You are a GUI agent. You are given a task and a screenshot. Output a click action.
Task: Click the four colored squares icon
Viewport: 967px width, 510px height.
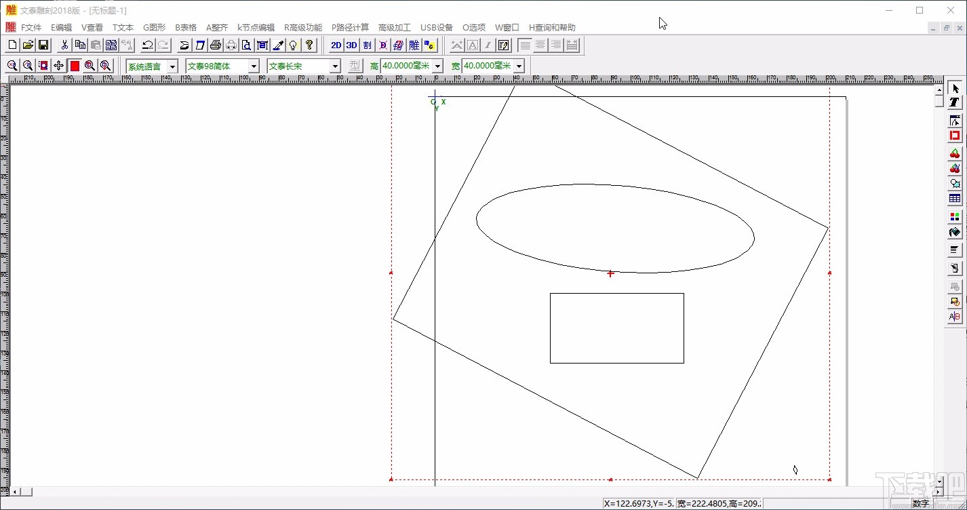(x=955, y=217)
